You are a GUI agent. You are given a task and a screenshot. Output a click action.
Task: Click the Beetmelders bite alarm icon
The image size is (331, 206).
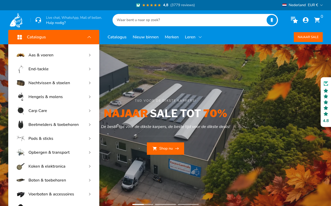[21, 125]
